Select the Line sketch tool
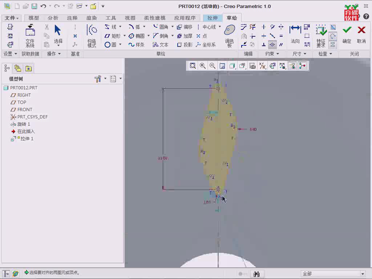Image resolution: width=372 pixels, height=279 pixels. [x=111, y=27]
